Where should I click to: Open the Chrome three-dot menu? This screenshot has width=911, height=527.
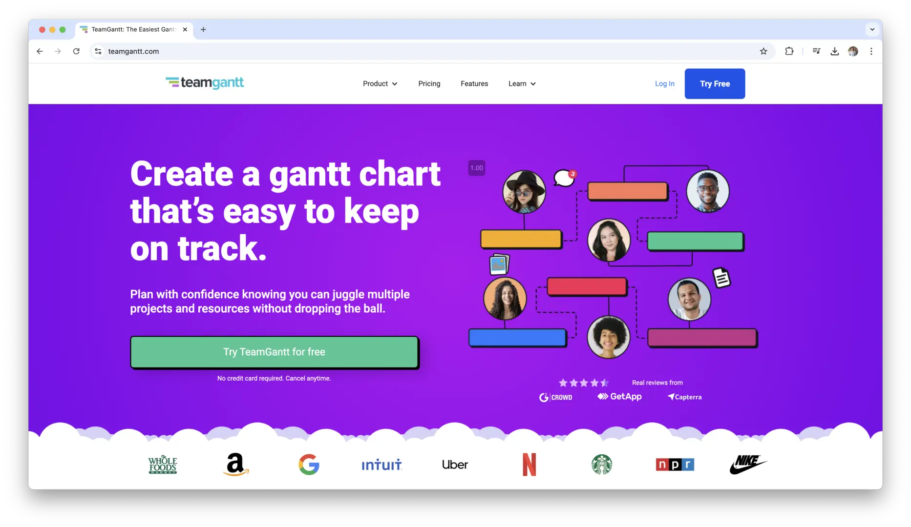(x=871, y=51)
